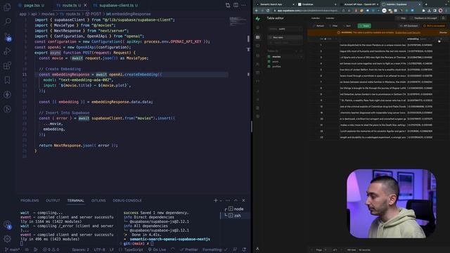Click POST breadcrumb in editor path
Image resolution: width=450 pixels, height=253 pixels.
tap(94, 14)
